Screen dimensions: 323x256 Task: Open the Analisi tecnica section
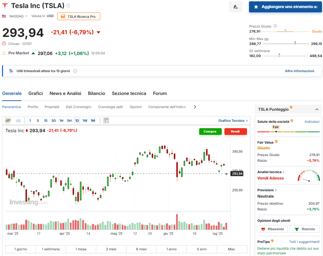point(271,172)
